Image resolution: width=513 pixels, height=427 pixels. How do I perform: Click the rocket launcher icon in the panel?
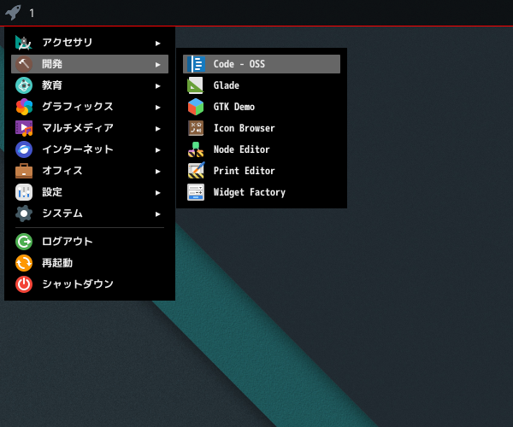(x=13, y=13)
